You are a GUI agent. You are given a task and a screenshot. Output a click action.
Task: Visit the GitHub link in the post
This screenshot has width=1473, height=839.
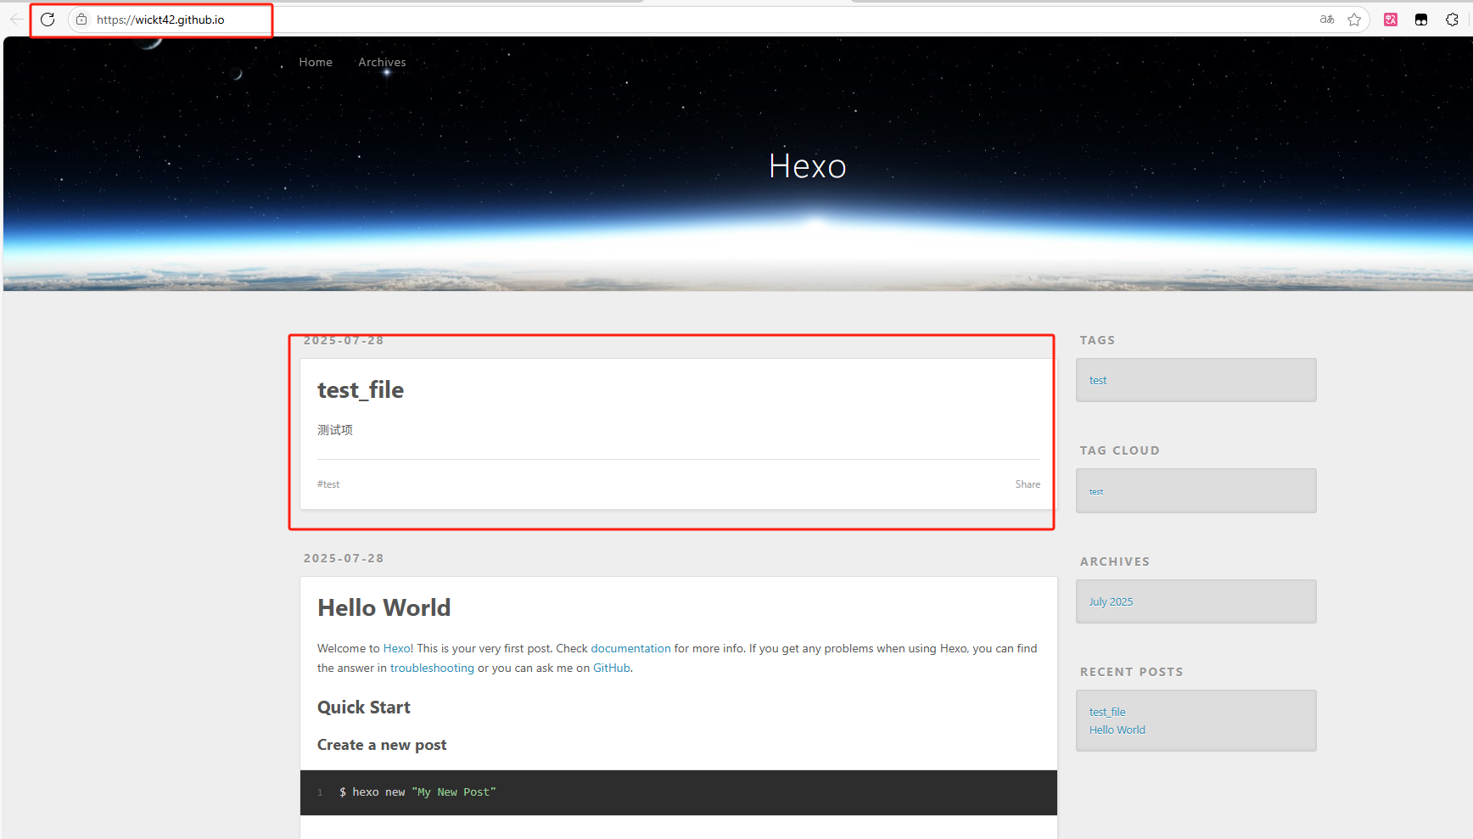pos(612,668)
